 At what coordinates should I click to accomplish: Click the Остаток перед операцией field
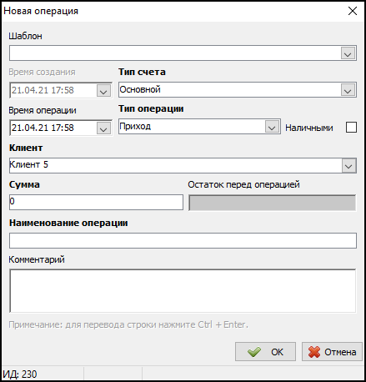click(x=273, y=203)
